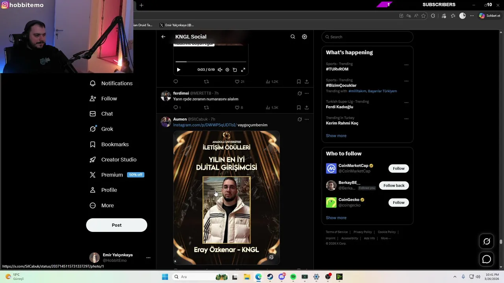Go to Follow in the sidebar
Image resolution: width=504 pixels, height=283 pixels.
104,99
